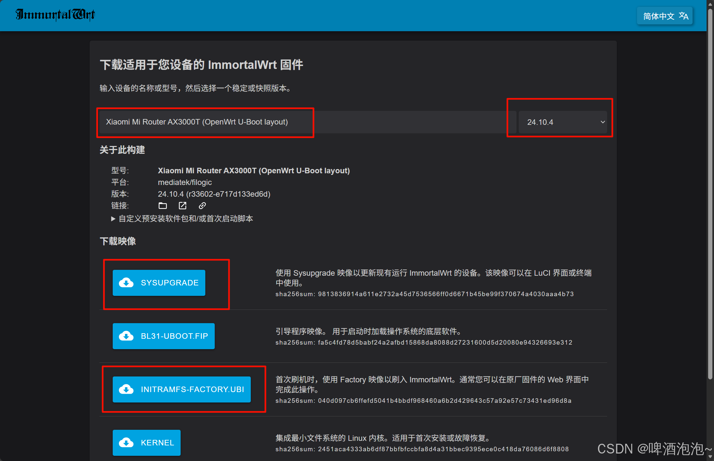Click the ImmortalWrt logo

coord(55,15)
